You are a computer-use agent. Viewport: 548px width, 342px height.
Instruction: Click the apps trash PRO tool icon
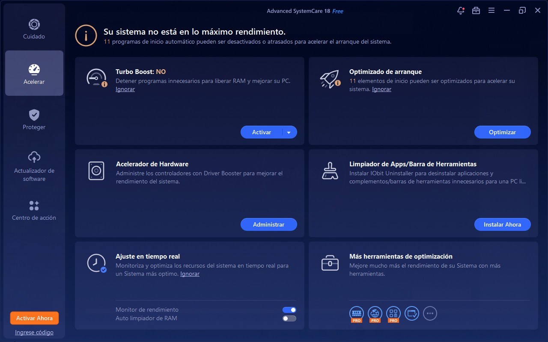pyautogui.click(x=393, y=313)
